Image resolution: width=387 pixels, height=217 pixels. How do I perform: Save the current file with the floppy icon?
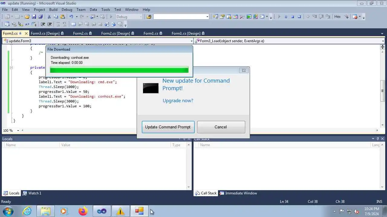click(34, 17)
